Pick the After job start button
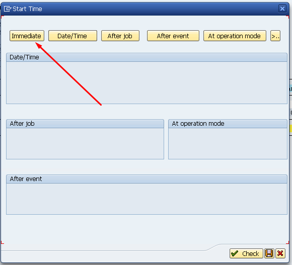Viewport: 292px width, 265px height. click(x=120, y=36)
